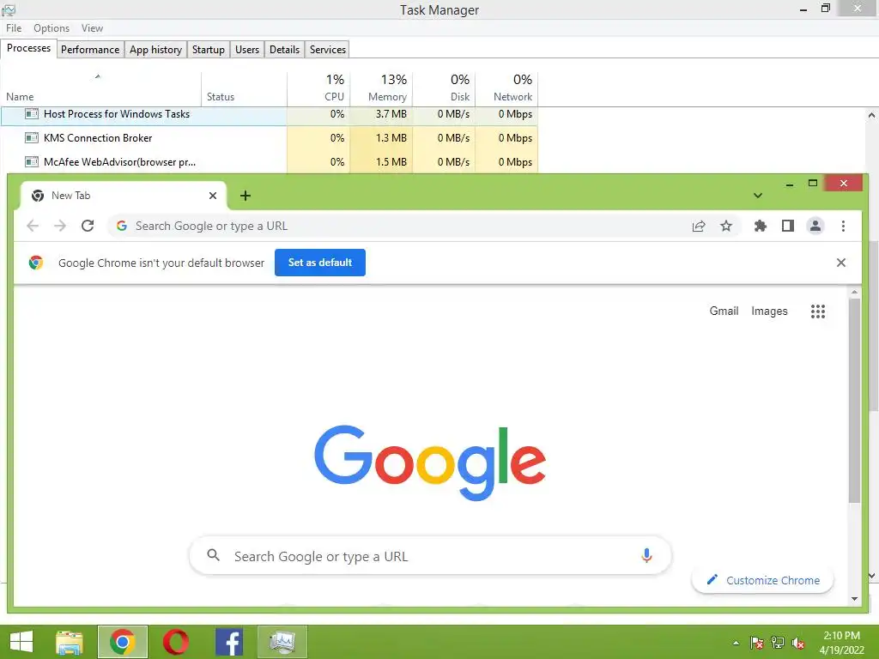The image size is (879, 659).
Task: Sort processes by Status column
Action: tap(244, 89)
